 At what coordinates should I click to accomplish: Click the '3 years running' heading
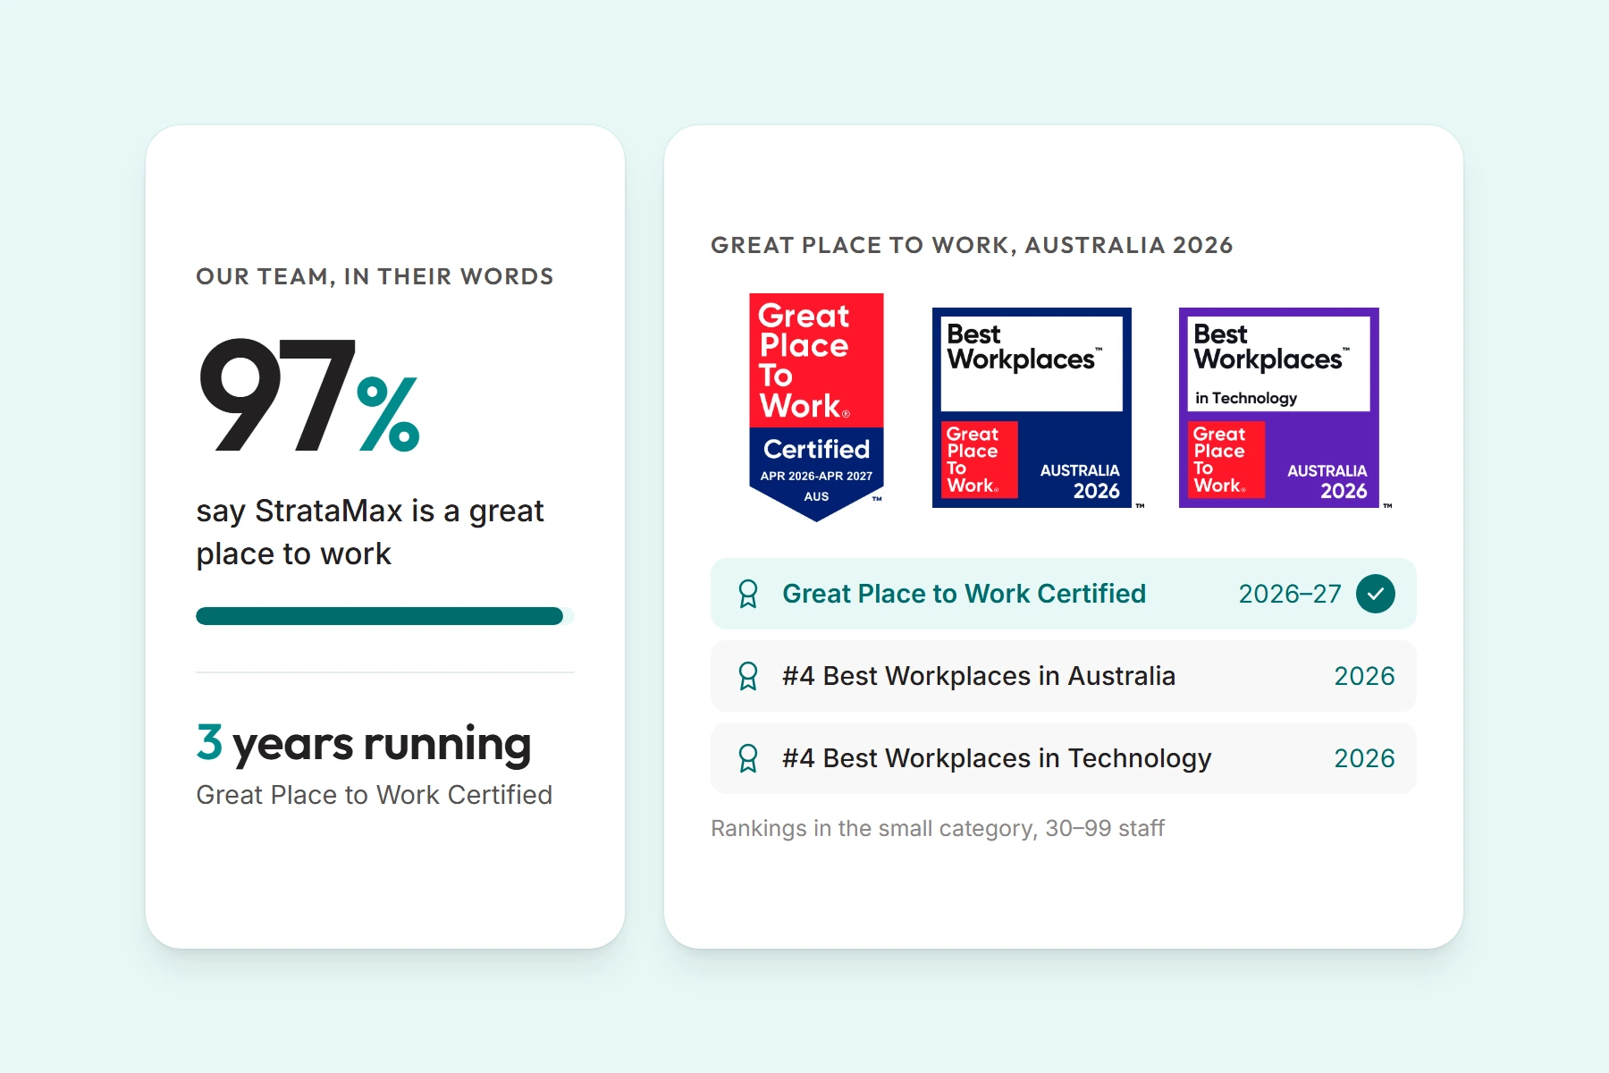364,744
